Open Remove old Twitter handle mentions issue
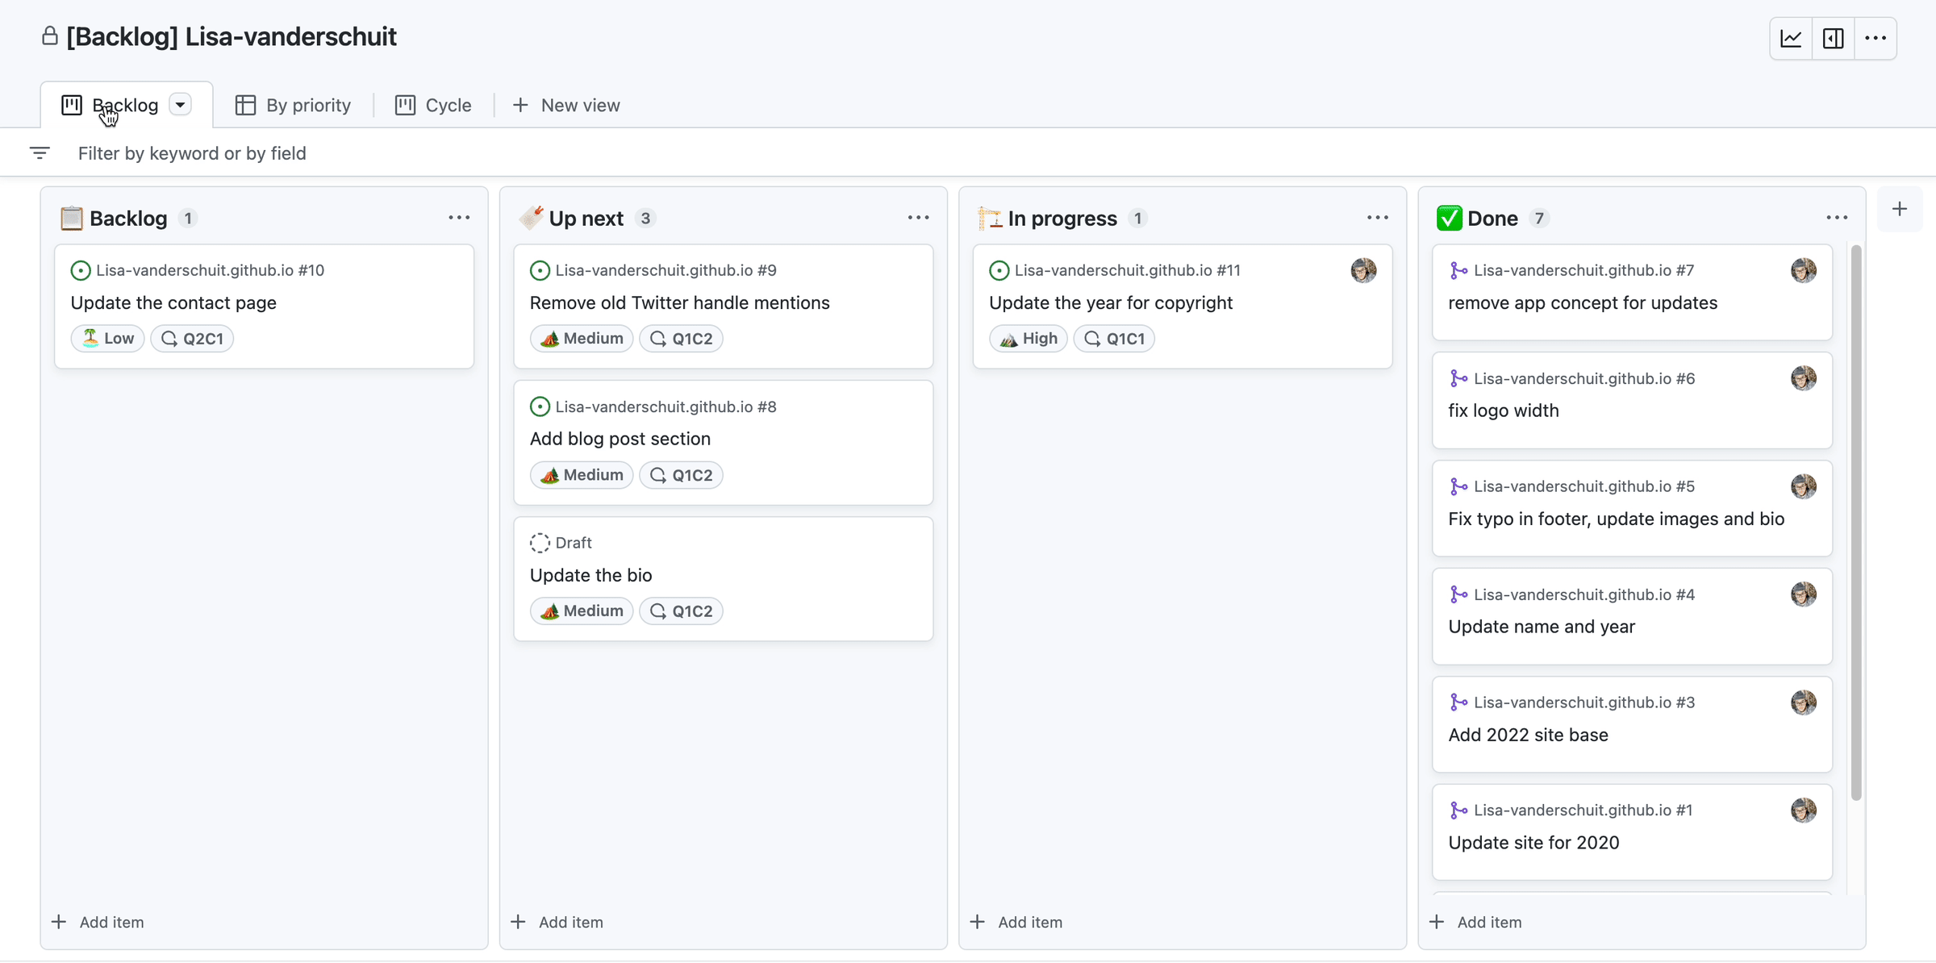 [x=679, y=302]
